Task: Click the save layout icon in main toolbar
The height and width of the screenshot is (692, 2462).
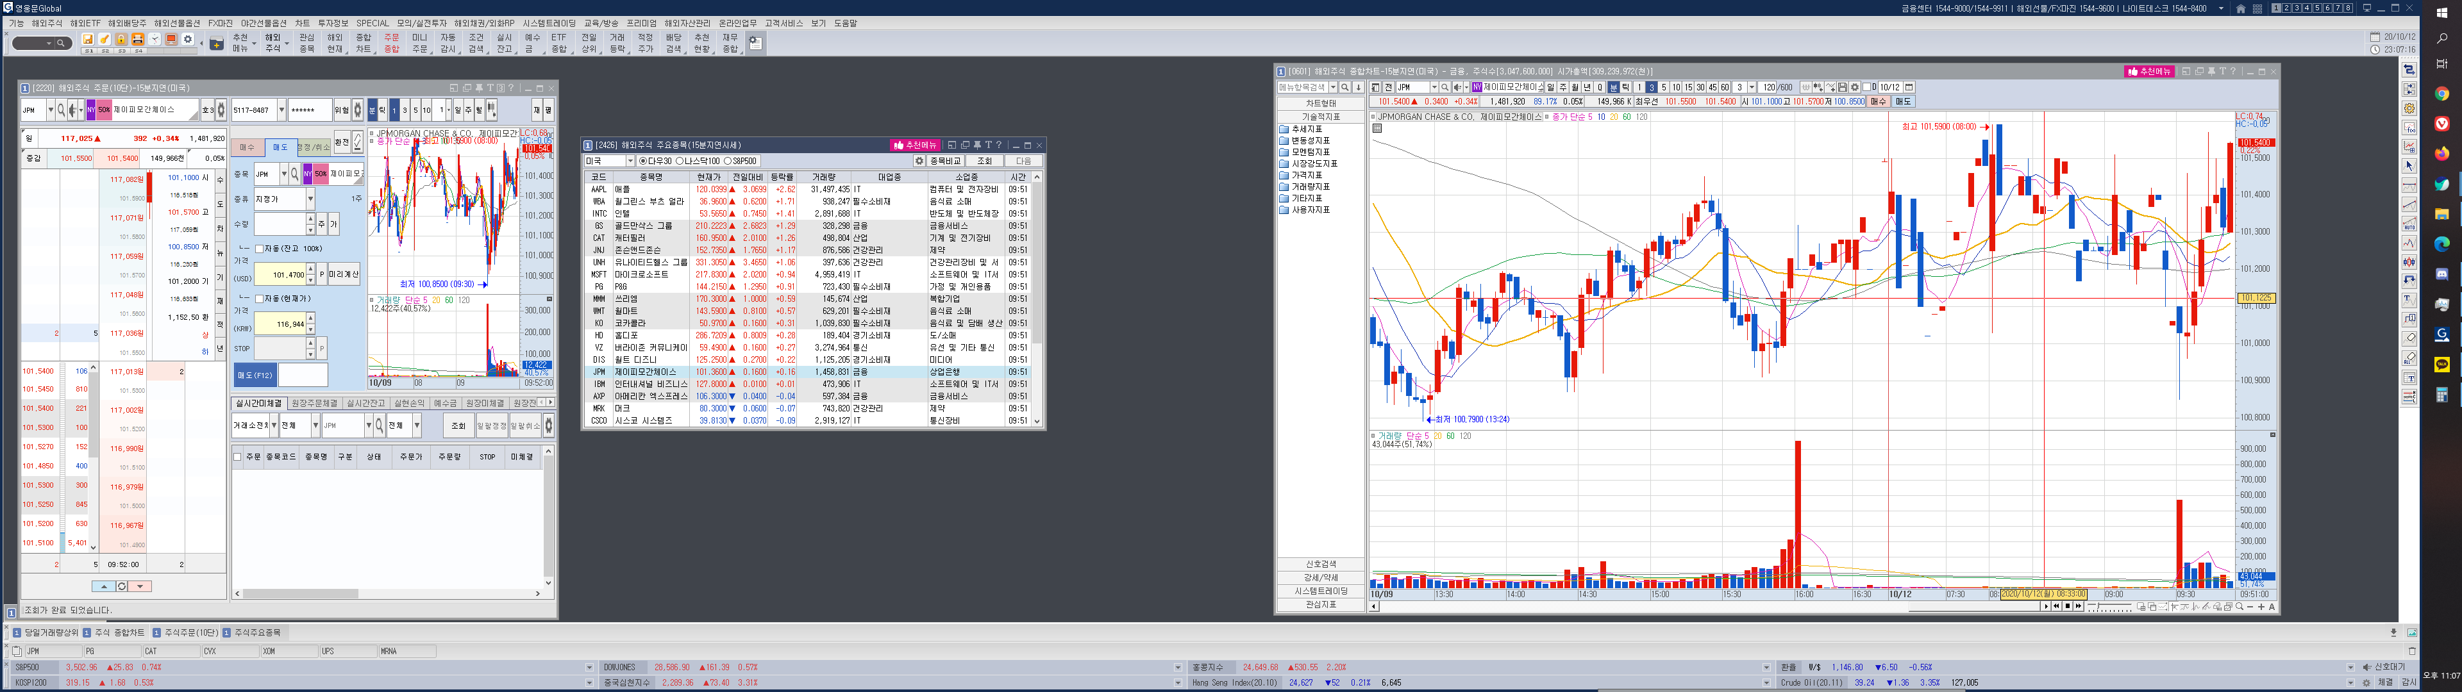Action: [x=88, y=39]
